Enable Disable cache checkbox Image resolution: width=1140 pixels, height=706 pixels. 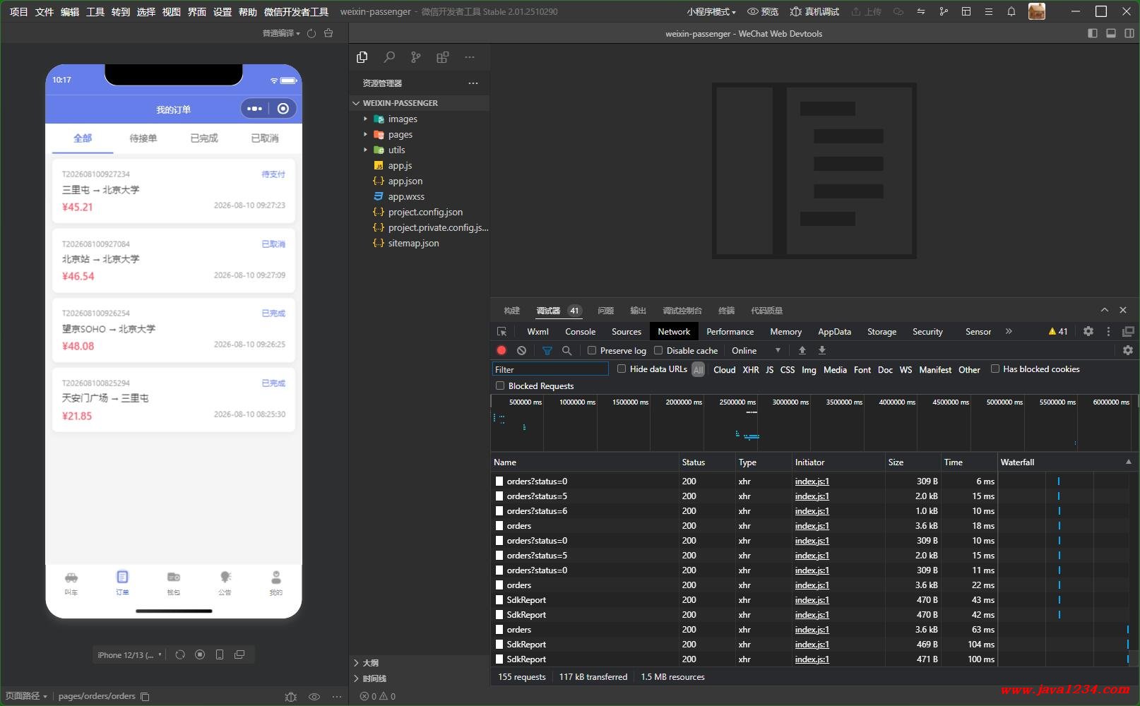(x=658, y=350)
